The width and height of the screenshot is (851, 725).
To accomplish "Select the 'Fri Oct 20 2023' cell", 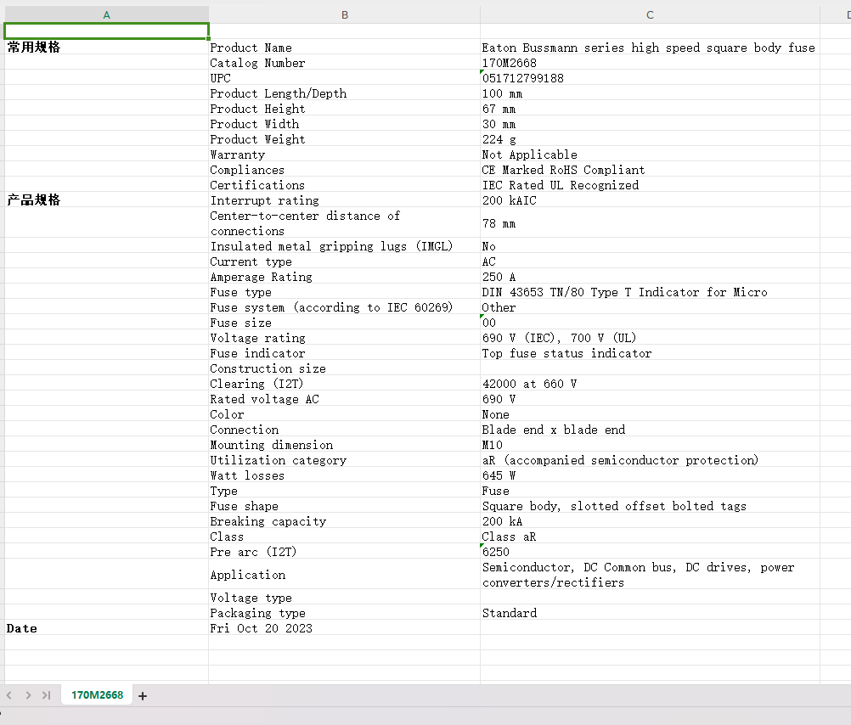I will (x=345, y=628).
